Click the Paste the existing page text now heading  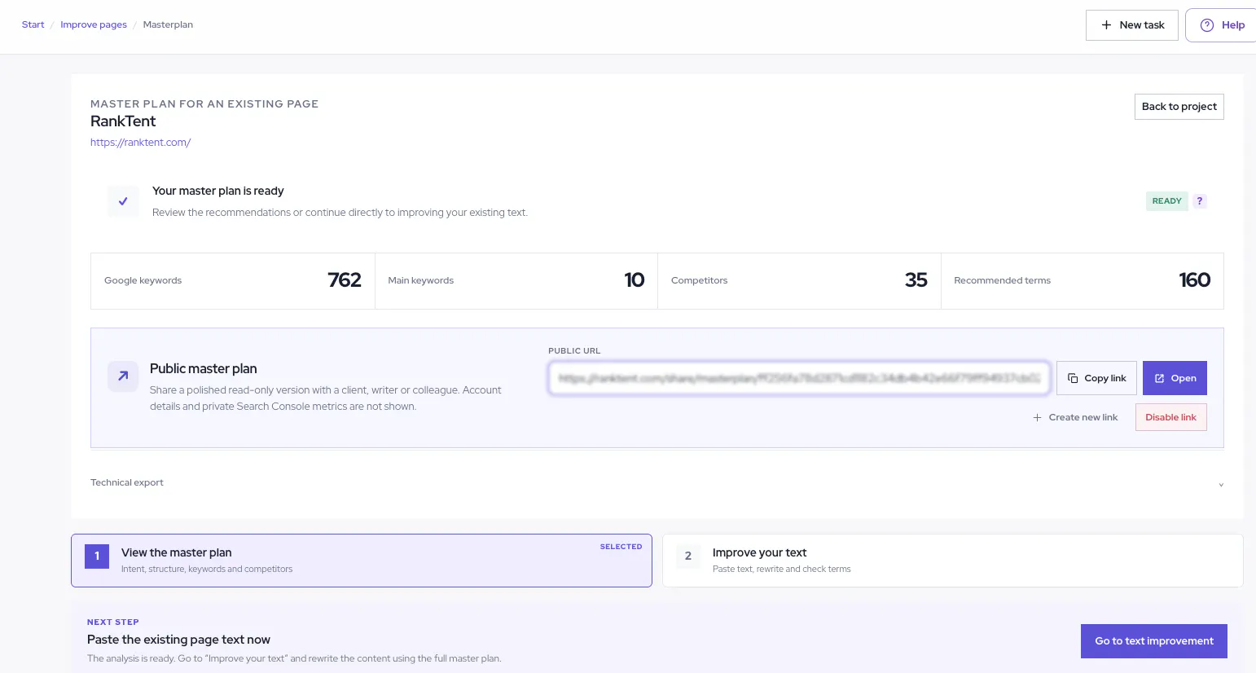pyautogui.click(x=178, y=640)
